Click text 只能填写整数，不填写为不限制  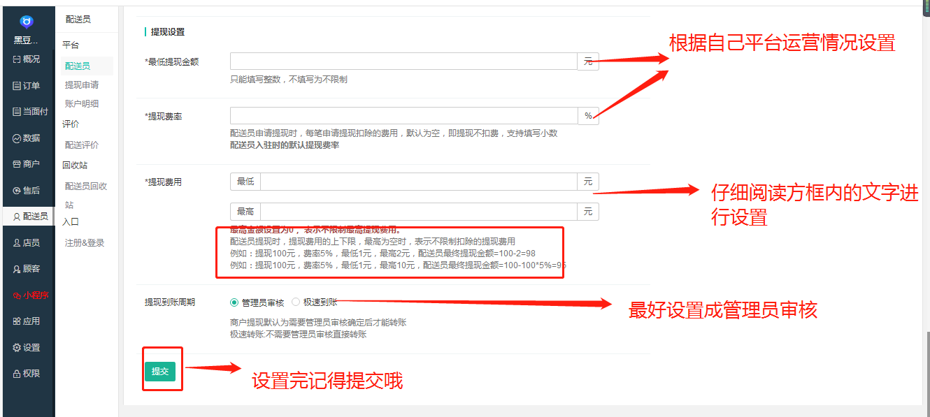point(289,80)
